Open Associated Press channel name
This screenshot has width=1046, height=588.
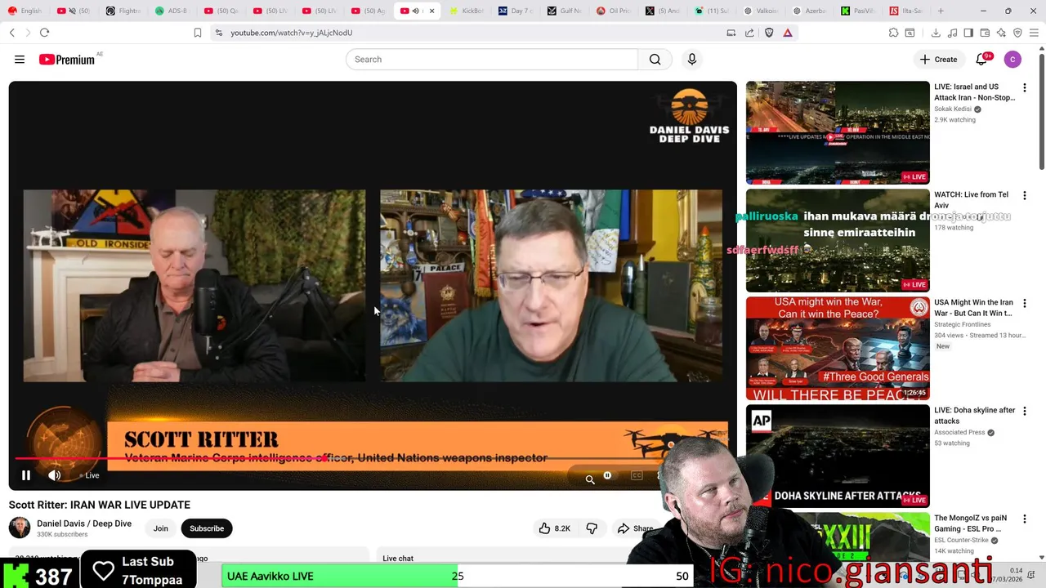[959, 432]
